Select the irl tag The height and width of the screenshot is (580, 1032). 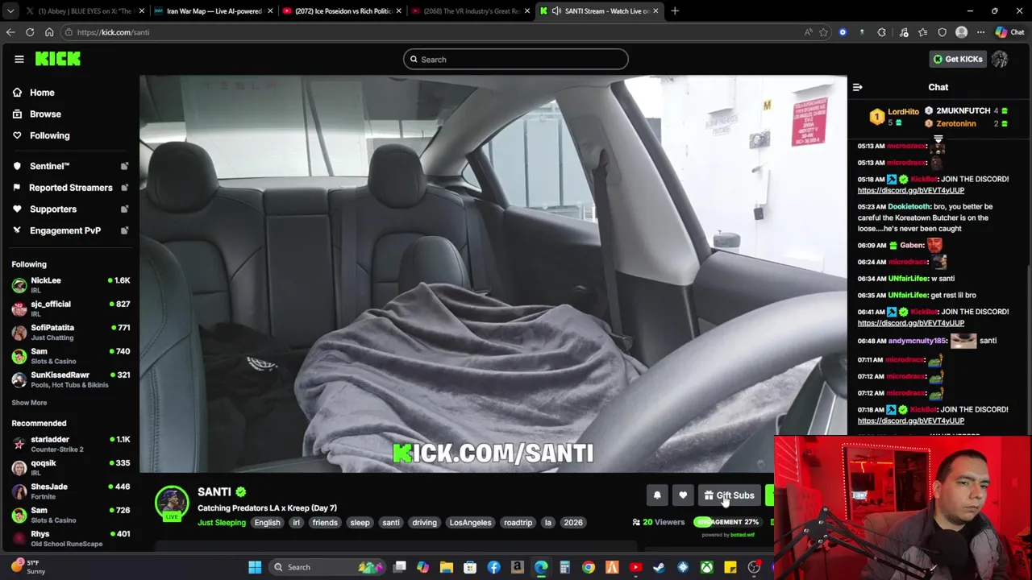pyautogui.click(x=296, y=523)
